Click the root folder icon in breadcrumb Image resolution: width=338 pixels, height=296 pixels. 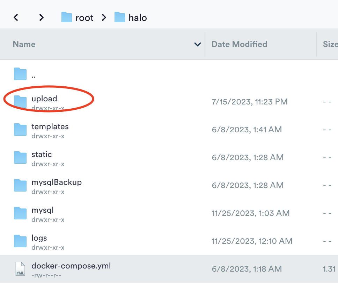pos(67,17)
